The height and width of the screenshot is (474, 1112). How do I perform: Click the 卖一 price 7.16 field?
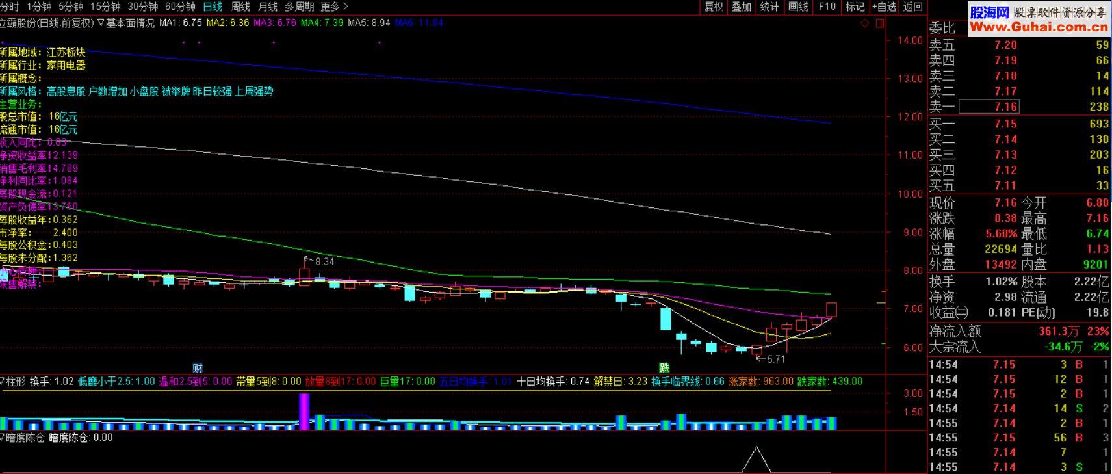tap(989, 107)
